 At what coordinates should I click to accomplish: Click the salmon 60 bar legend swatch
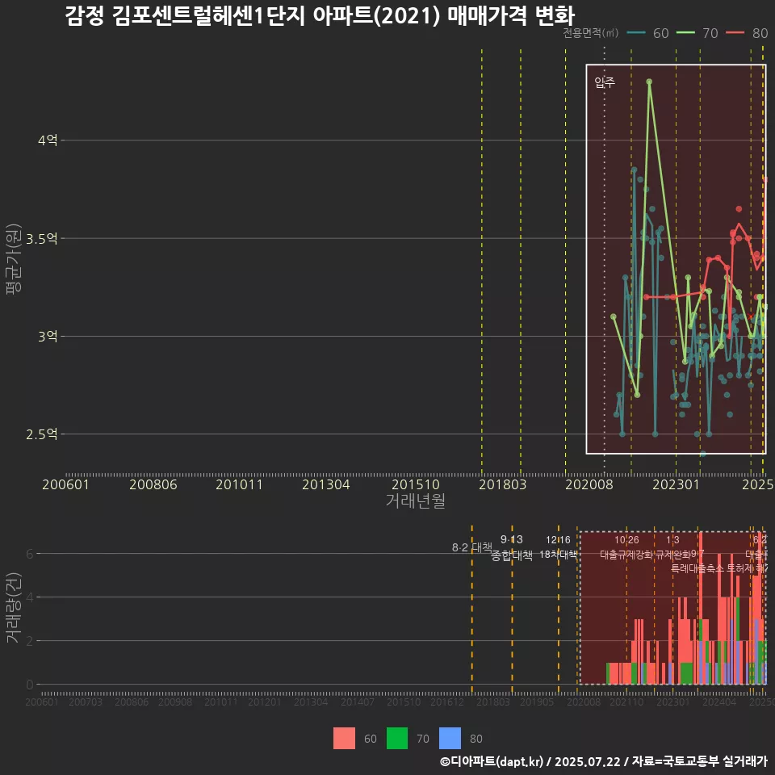pos(344,739)
